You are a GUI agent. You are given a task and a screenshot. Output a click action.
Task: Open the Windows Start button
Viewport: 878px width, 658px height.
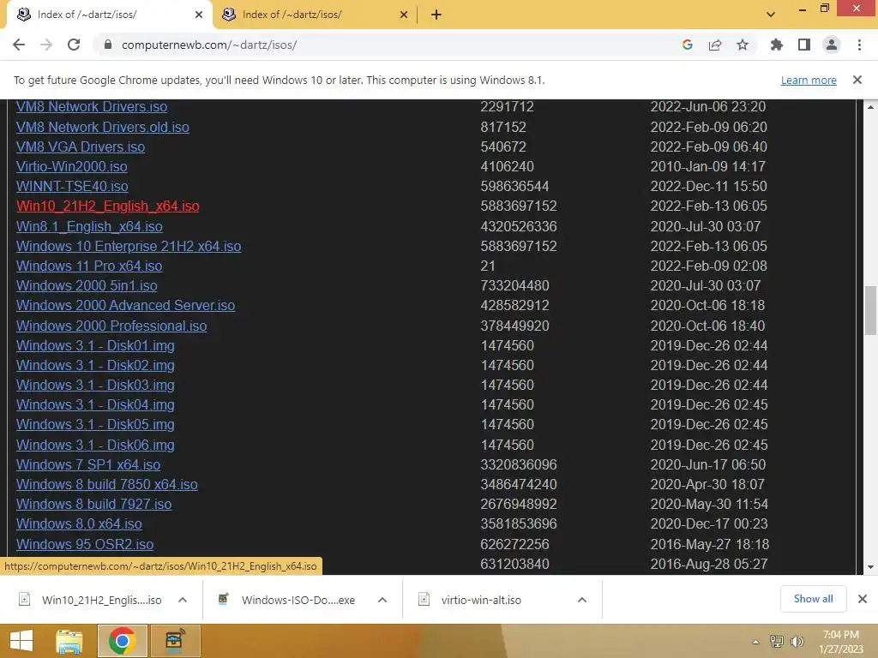tap(21, 641)
